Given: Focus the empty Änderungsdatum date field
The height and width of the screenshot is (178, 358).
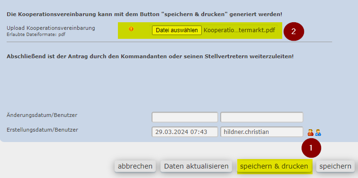Looking at the screenshot, I should click(x=185, y=117).
